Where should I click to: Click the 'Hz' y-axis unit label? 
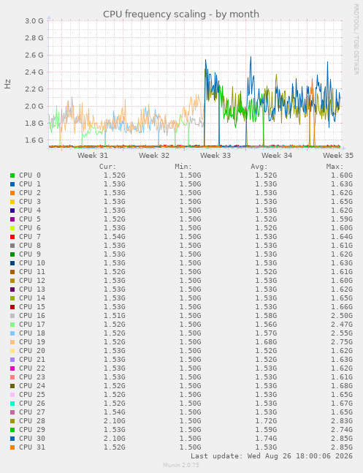[x=7, y=84]
